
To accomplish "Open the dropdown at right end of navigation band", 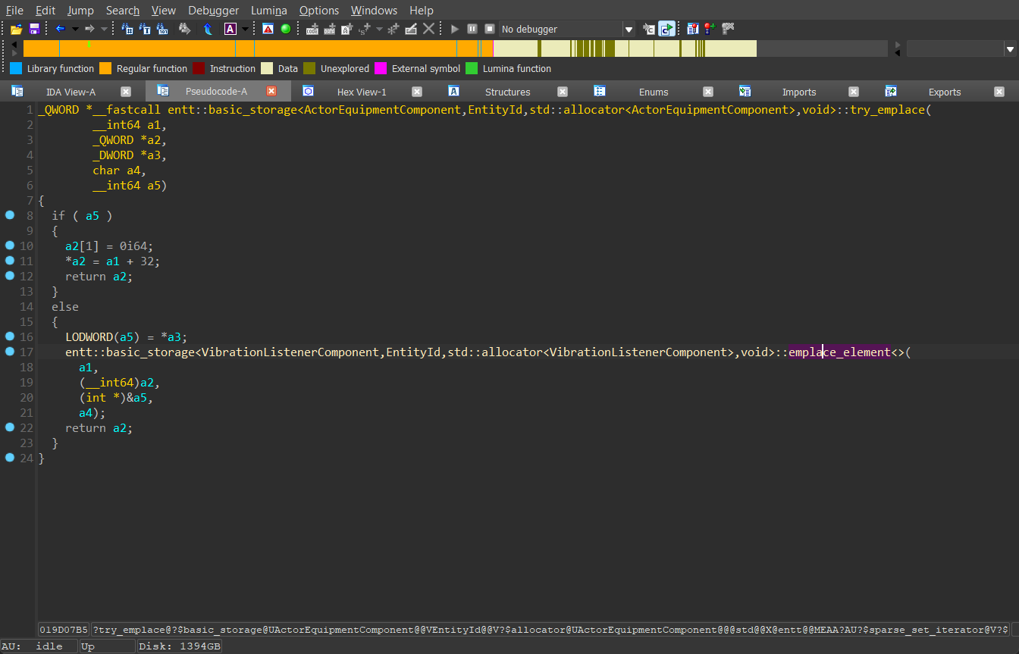I will tap(1010, 49).
